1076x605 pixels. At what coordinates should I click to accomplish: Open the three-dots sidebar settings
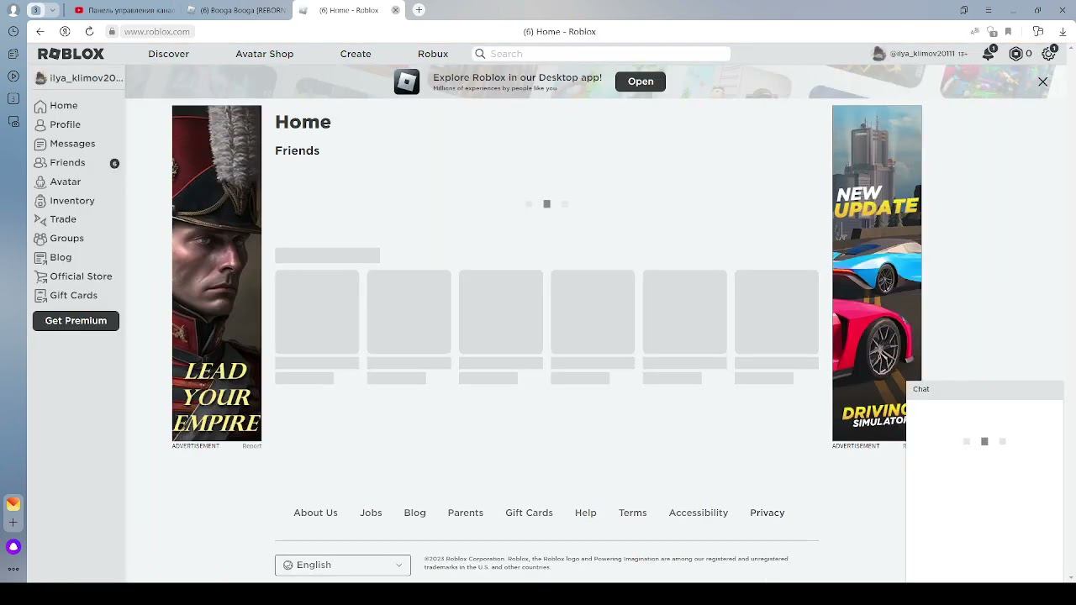[x=13, y=569]
